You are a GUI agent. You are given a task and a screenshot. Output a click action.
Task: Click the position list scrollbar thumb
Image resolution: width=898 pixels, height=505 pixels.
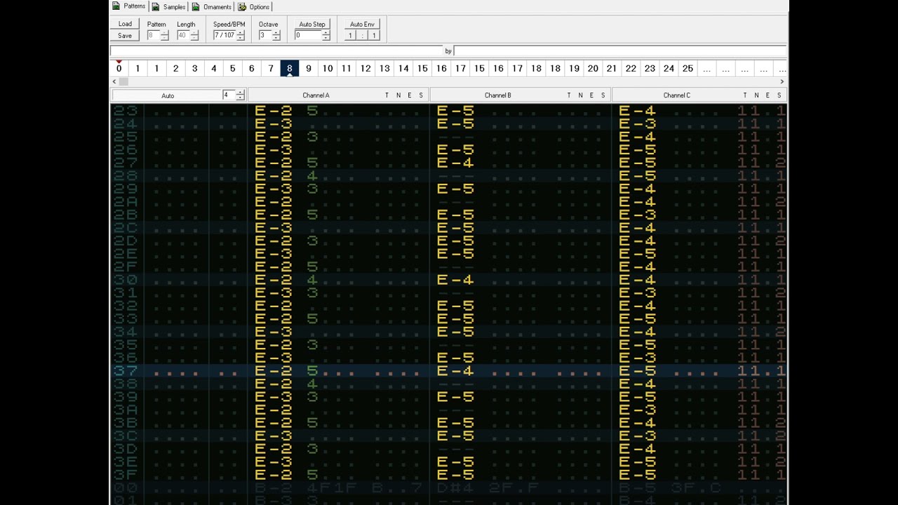click(123, 82)
